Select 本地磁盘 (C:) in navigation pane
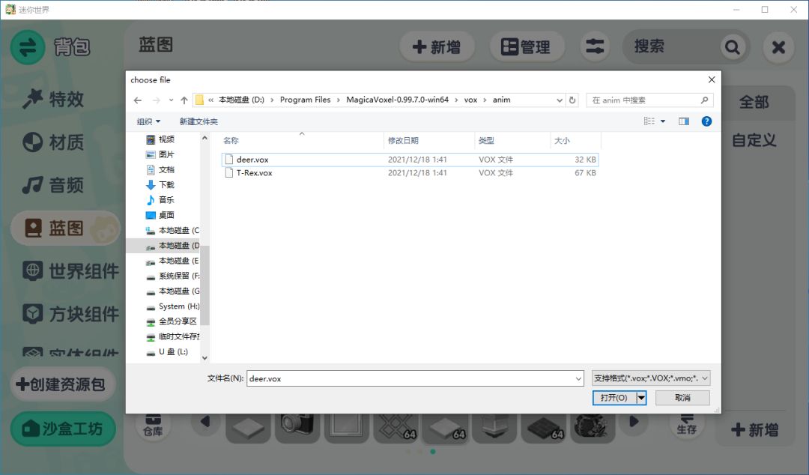 tap(172, 230)
